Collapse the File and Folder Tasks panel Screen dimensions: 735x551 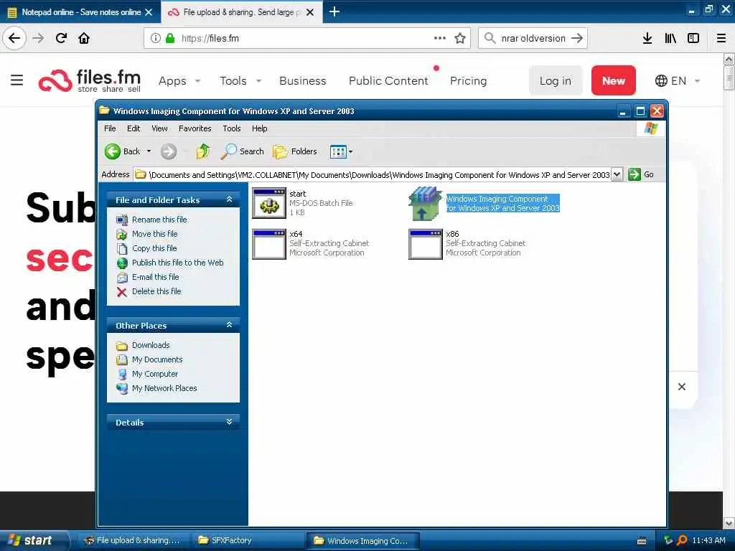[229, 199]
